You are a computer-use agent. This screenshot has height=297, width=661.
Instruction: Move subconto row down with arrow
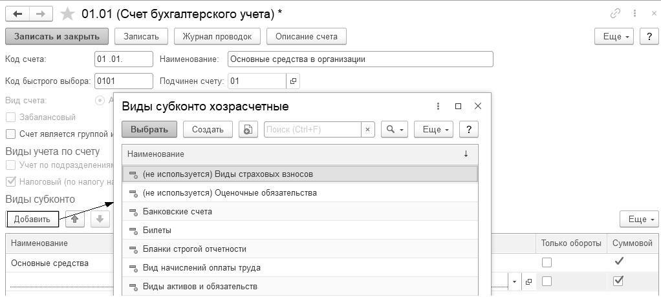click(99, 219)
